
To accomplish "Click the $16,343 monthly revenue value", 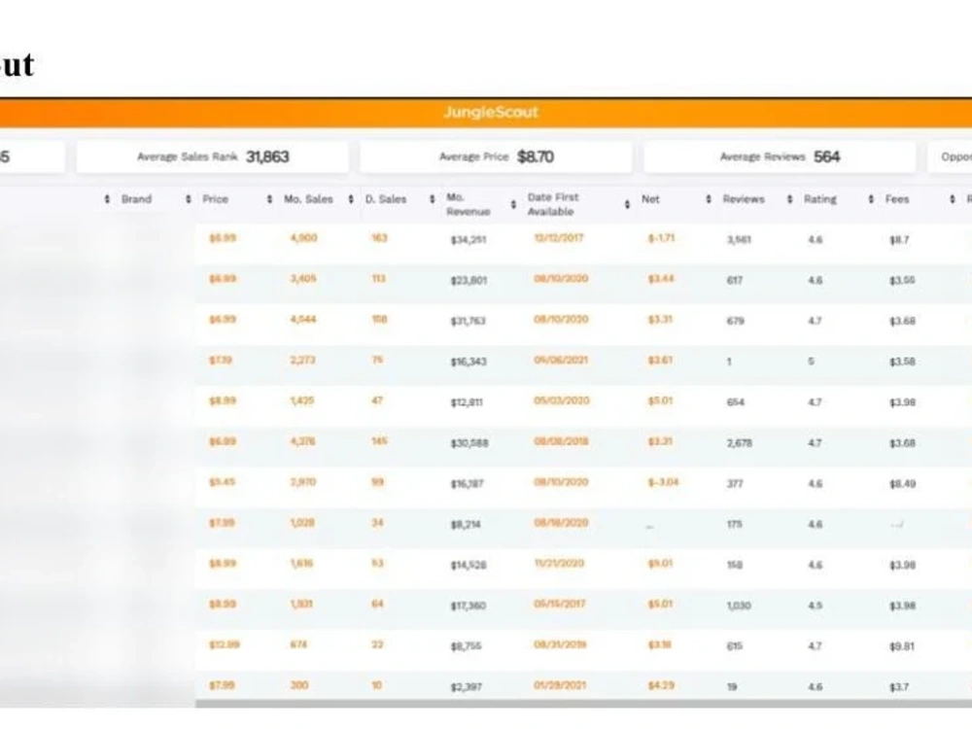I will point(469,362).
